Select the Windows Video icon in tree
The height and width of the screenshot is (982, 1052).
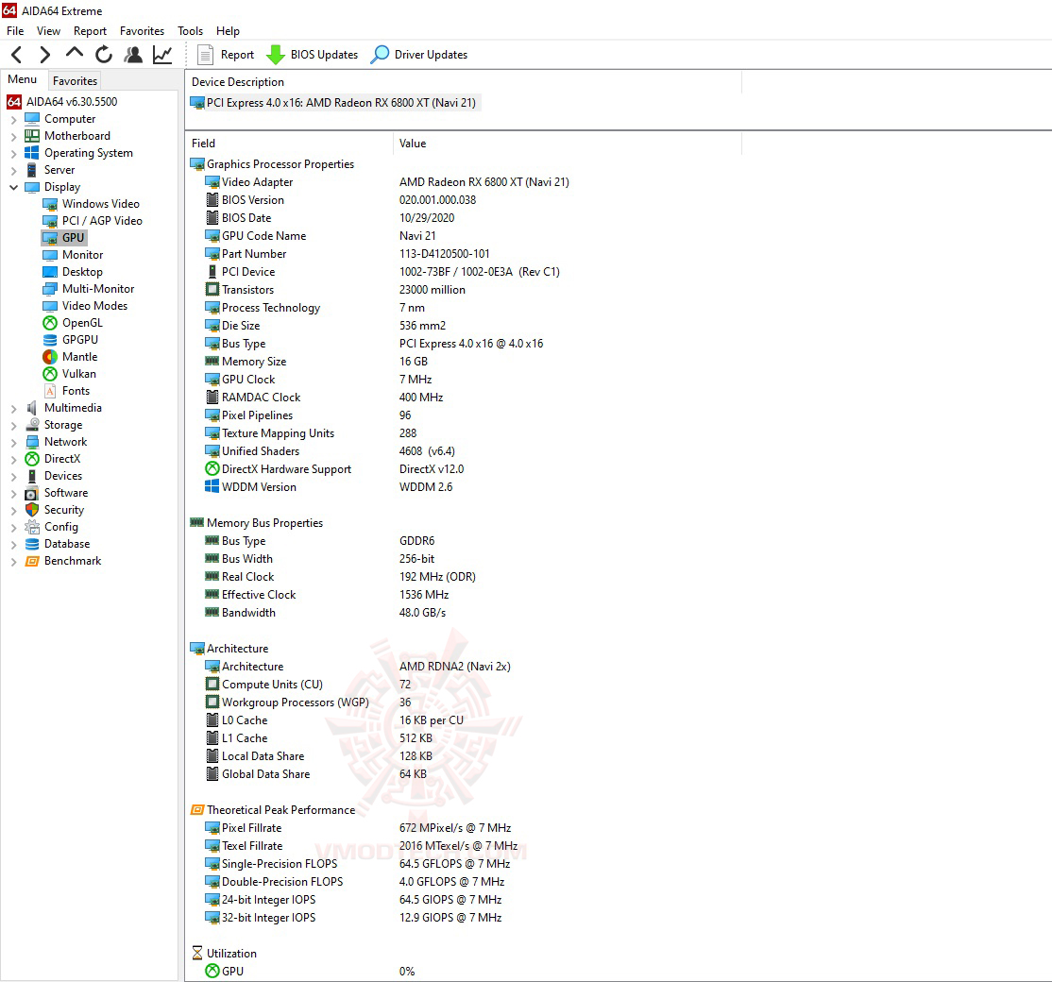point(50,204)
